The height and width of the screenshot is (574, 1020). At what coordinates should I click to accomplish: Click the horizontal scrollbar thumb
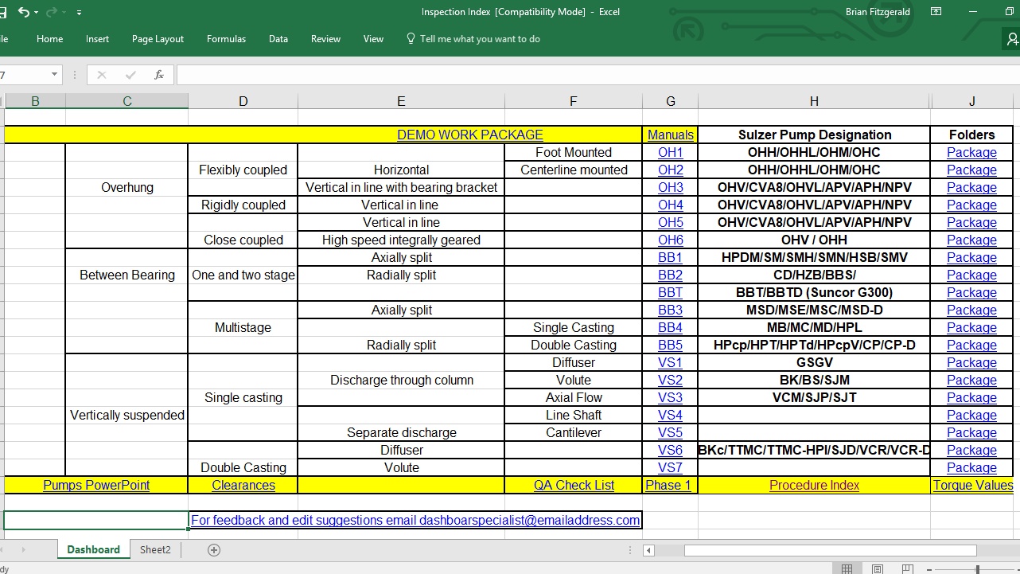point(830,550)
